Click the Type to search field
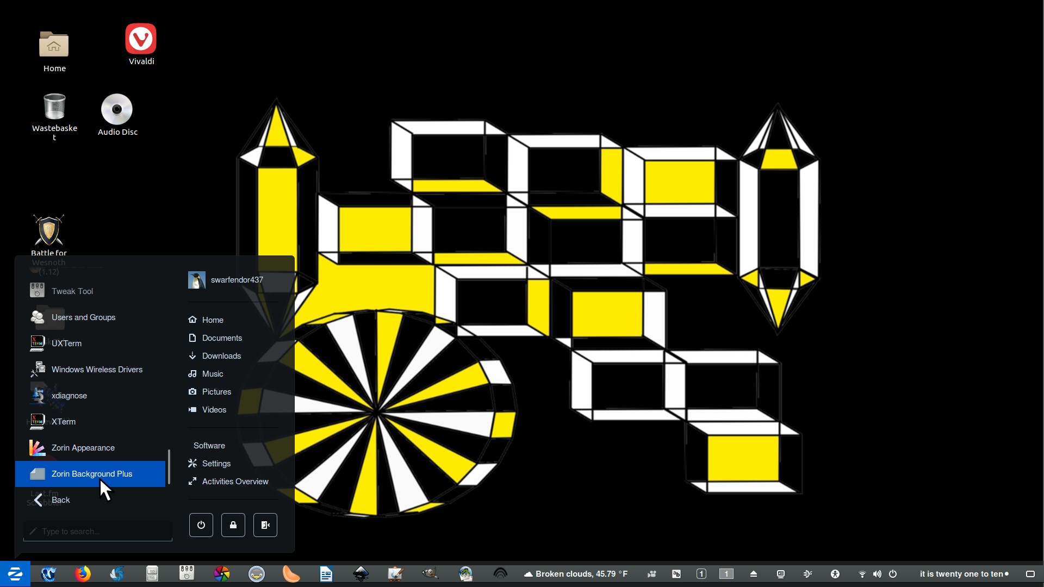Viewport: 1044px width, 587px height. pos(98,532)
